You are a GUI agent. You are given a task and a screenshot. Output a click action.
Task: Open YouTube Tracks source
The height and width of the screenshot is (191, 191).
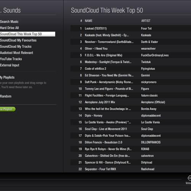coord(11,59)
